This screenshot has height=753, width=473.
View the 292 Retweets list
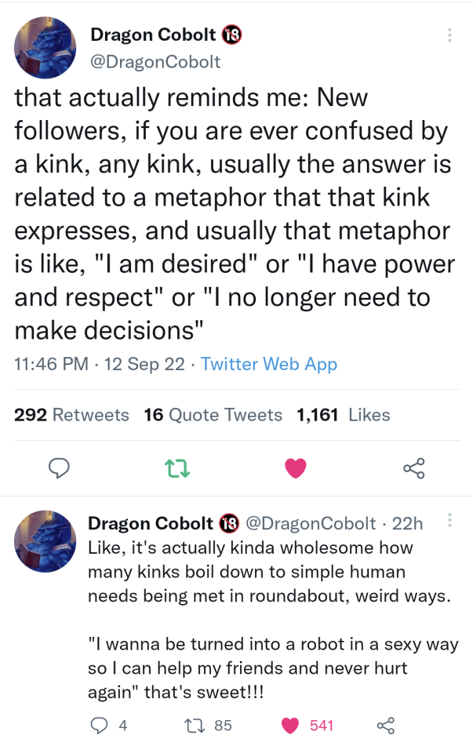click(x=72, y=415)
